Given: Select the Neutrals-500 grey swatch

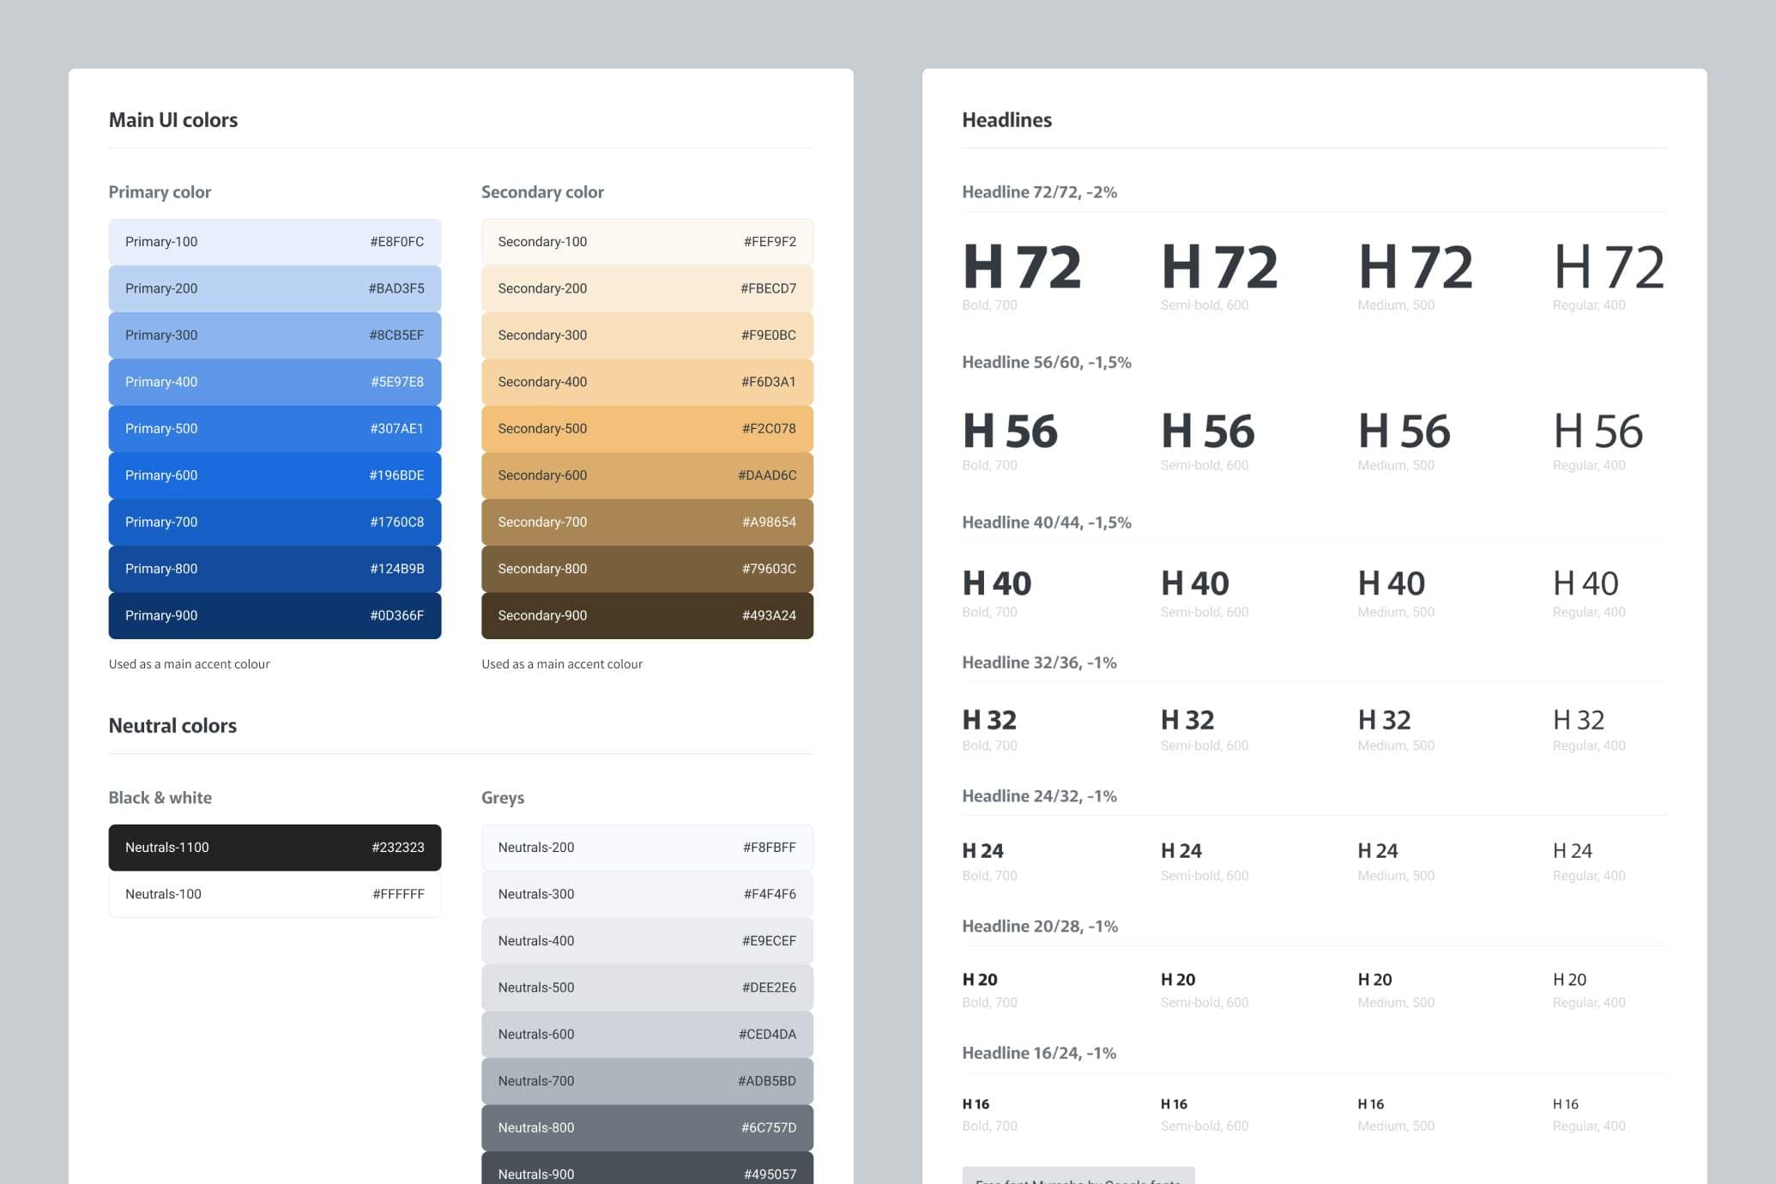Looking at the screenshot, I should (647, 987).
